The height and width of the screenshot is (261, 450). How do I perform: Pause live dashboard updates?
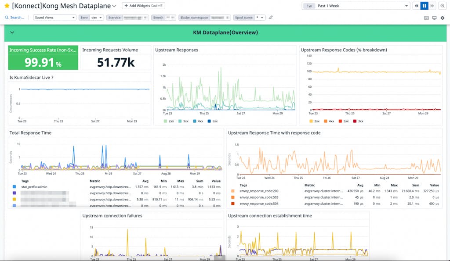click(x=424, y=6)
